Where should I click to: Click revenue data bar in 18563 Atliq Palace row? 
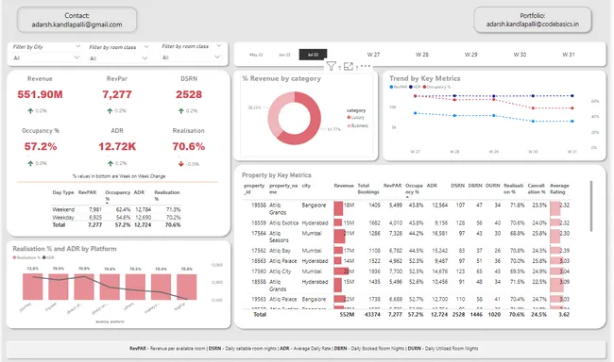tap(337, 261)
